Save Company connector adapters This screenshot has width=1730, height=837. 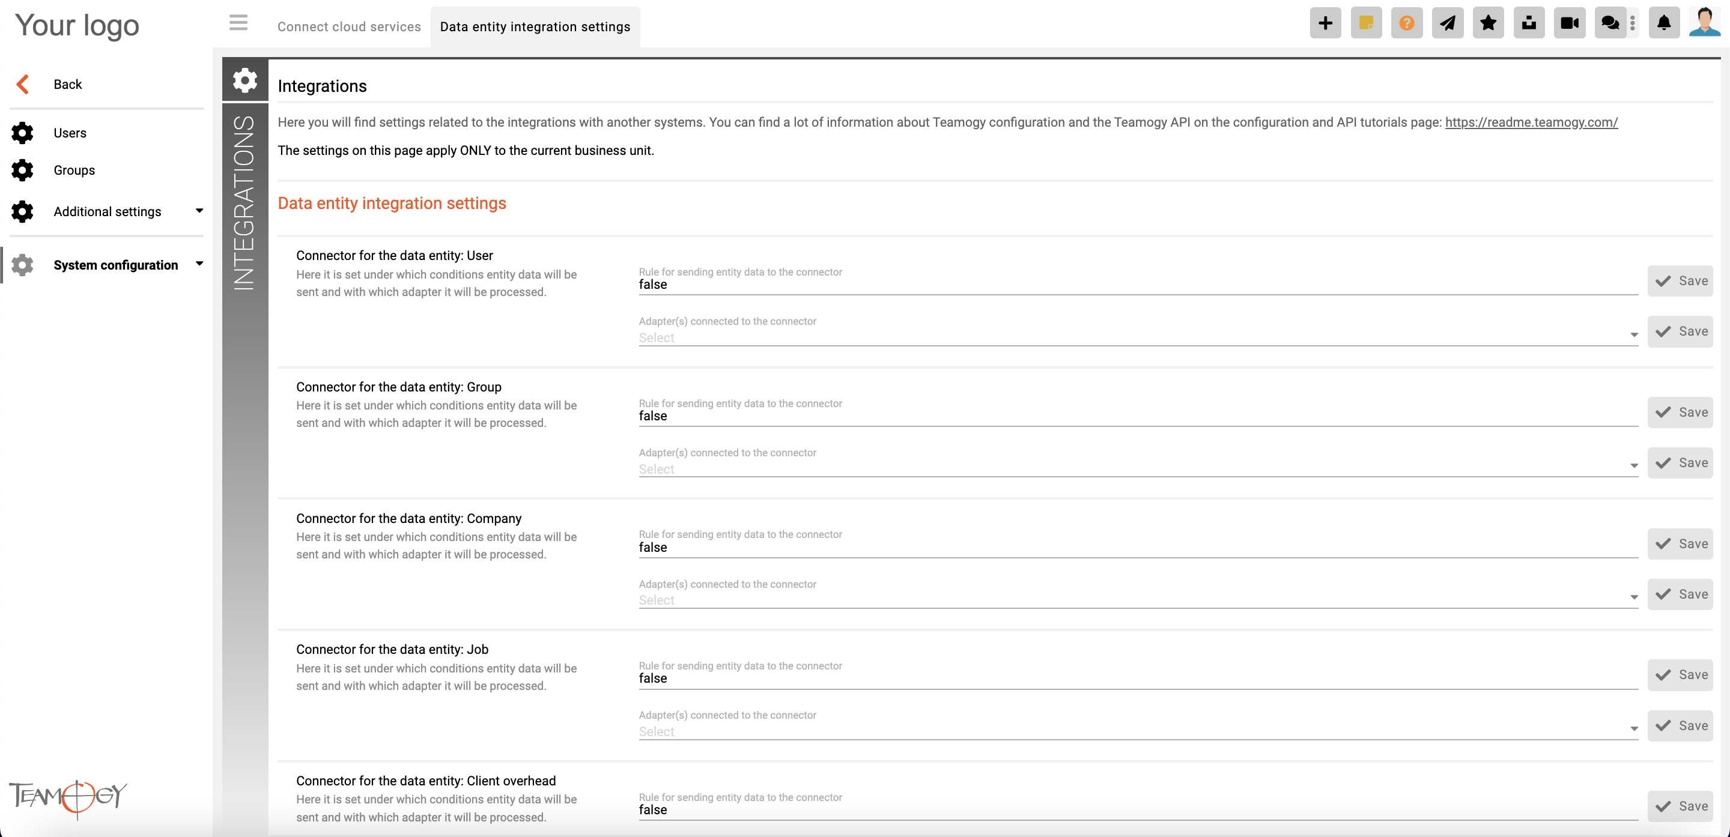pos(1680,594)
